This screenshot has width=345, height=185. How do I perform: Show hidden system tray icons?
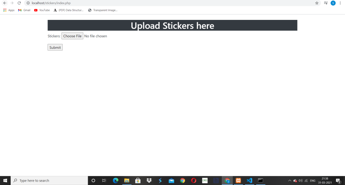point(290,181)
